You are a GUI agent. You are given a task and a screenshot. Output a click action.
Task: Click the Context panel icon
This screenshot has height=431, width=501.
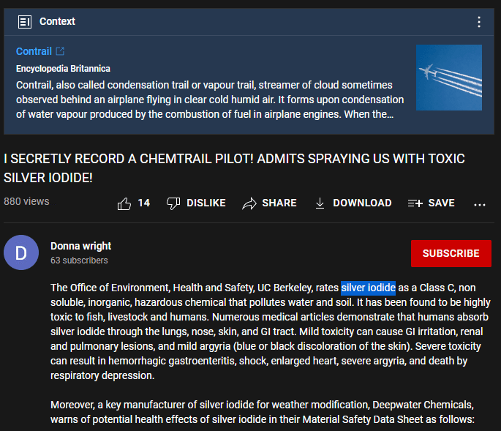coord(25,21)
